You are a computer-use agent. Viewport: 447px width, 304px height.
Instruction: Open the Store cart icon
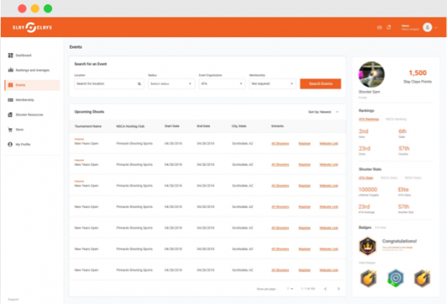pos(10,130)
